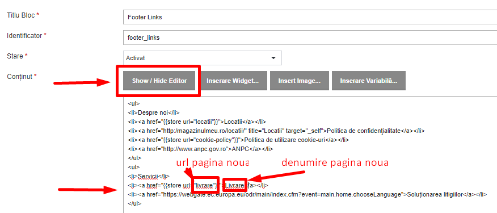
Task: Focus the Identificator field with footer_links
Action: tap(310, 38)
